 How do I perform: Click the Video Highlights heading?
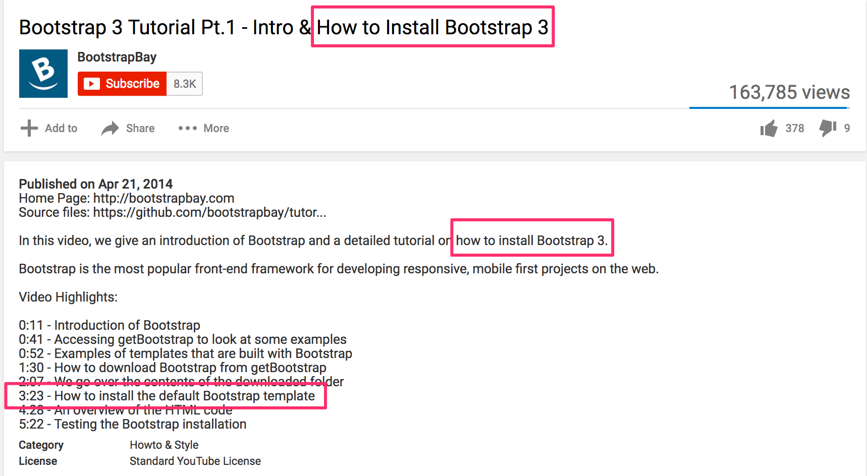(68, 297)
